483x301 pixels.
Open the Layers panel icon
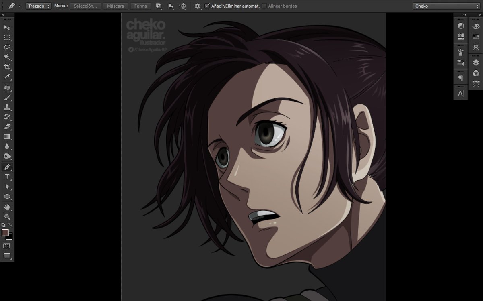tap(476, 63)
